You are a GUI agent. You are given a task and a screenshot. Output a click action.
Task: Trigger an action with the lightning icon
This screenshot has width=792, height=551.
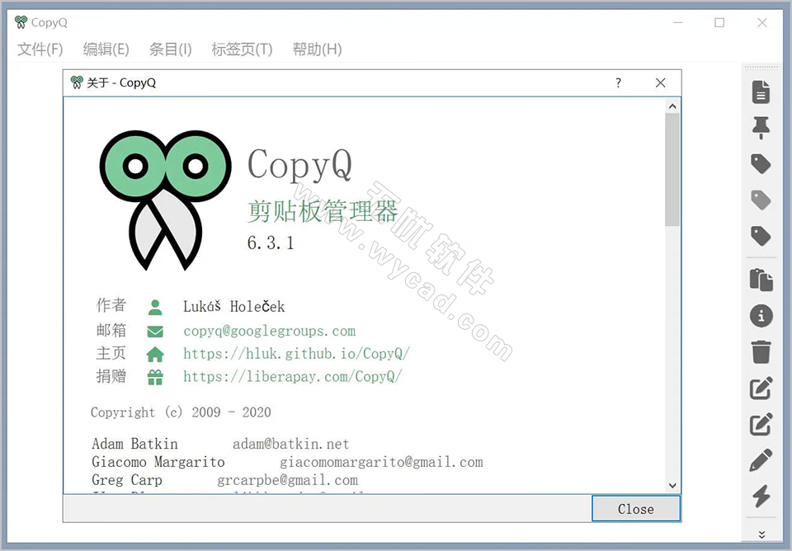pos(761,495)
